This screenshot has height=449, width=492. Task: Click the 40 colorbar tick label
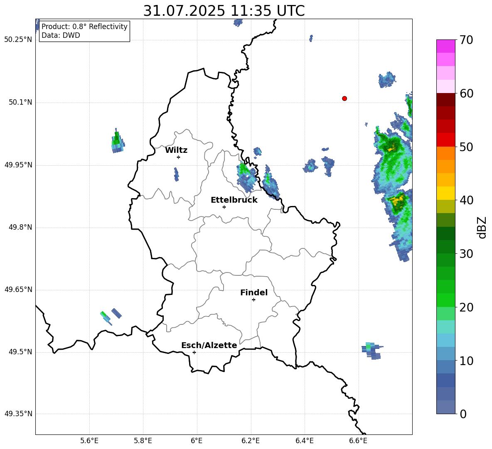pos(466,200)
